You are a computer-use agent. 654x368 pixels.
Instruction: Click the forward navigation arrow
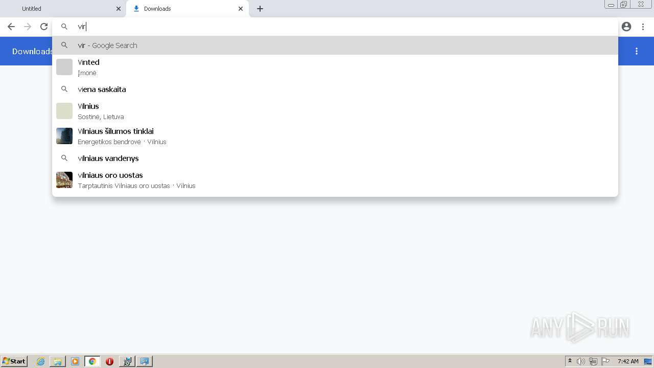(28, 27)
